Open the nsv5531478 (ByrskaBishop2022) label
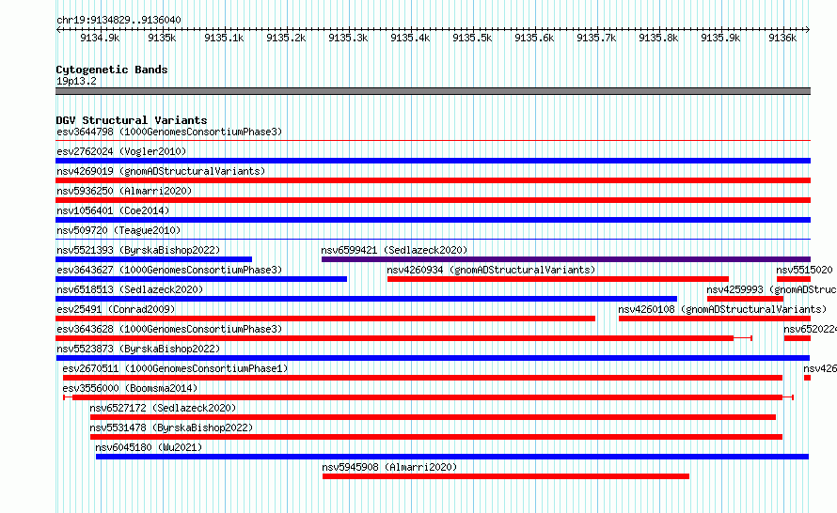 [x=171, y=427]
